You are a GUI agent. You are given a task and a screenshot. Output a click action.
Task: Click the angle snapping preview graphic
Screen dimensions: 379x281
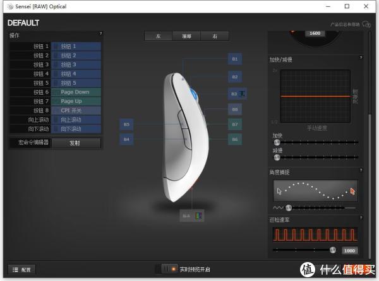315,191
